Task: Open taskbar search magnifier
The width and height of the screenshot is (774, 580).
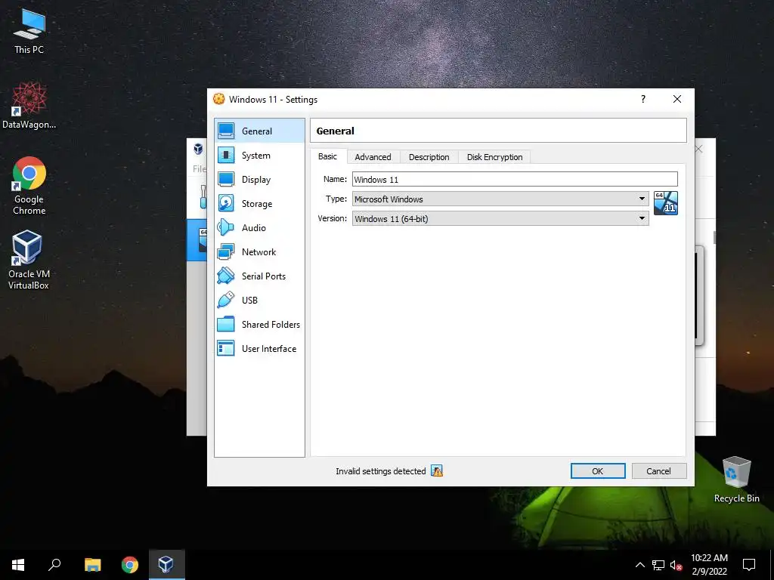Action: (54, 565)
